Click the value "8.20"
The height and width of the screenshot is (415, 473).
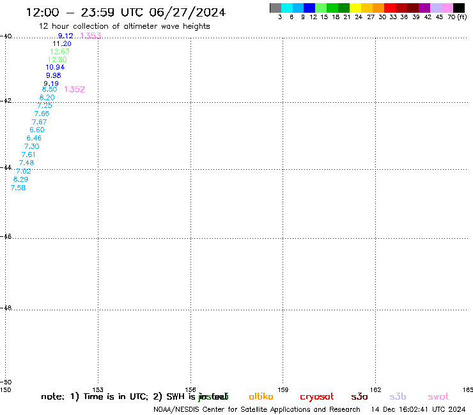[x=47, y=98]
